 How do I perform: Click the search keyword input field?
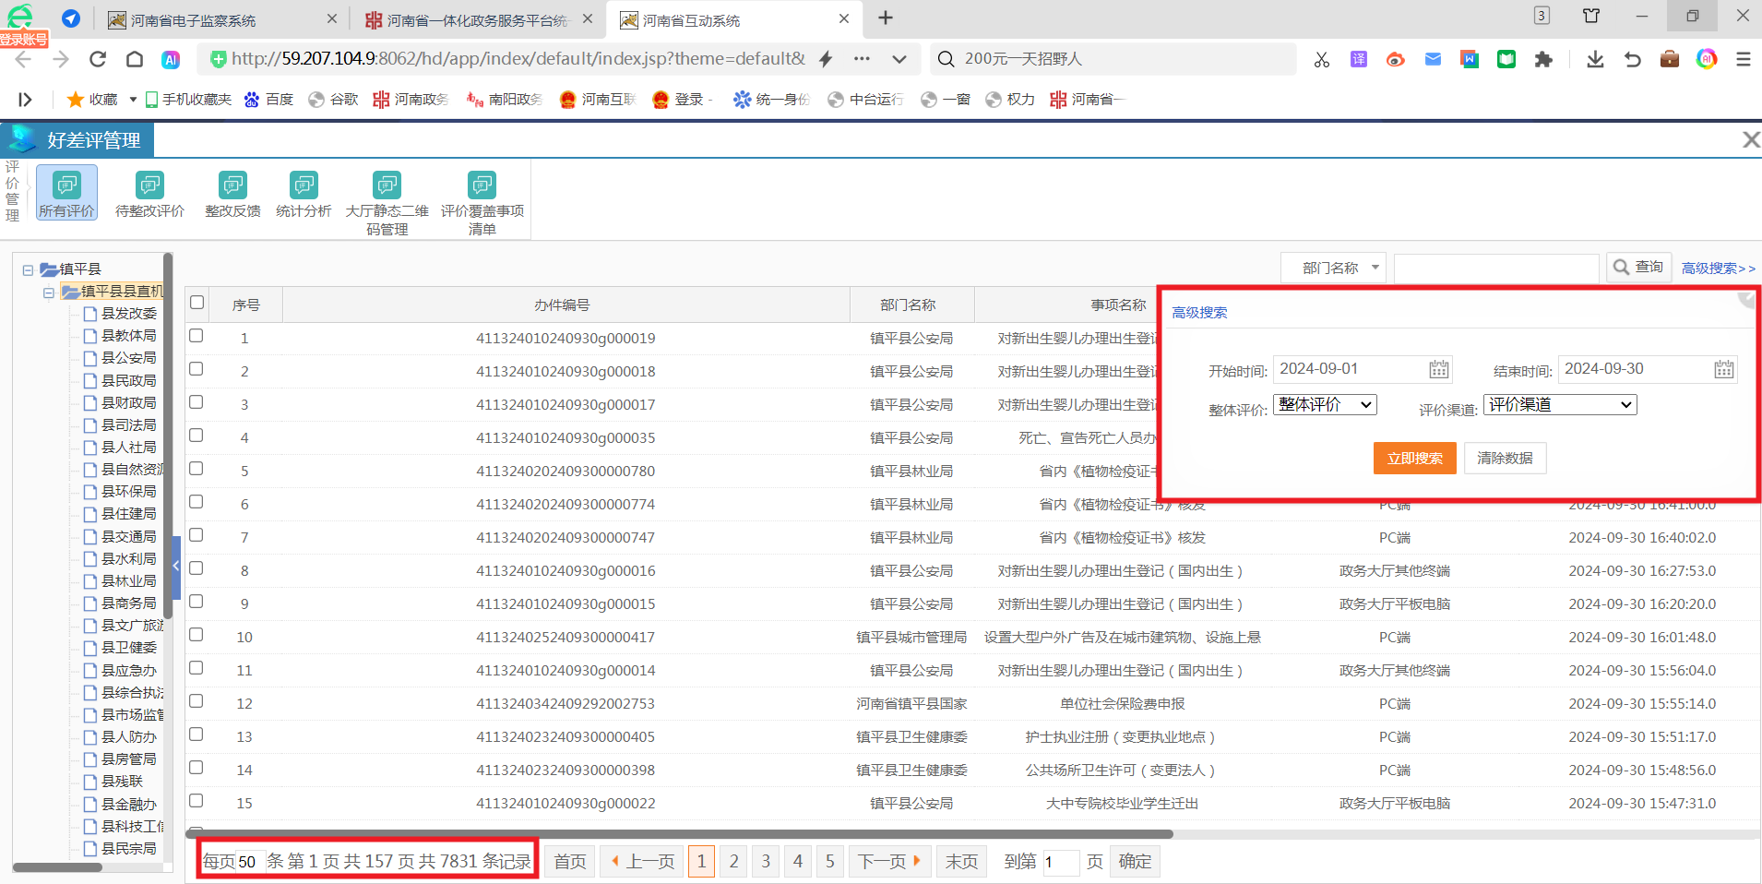1495,268
